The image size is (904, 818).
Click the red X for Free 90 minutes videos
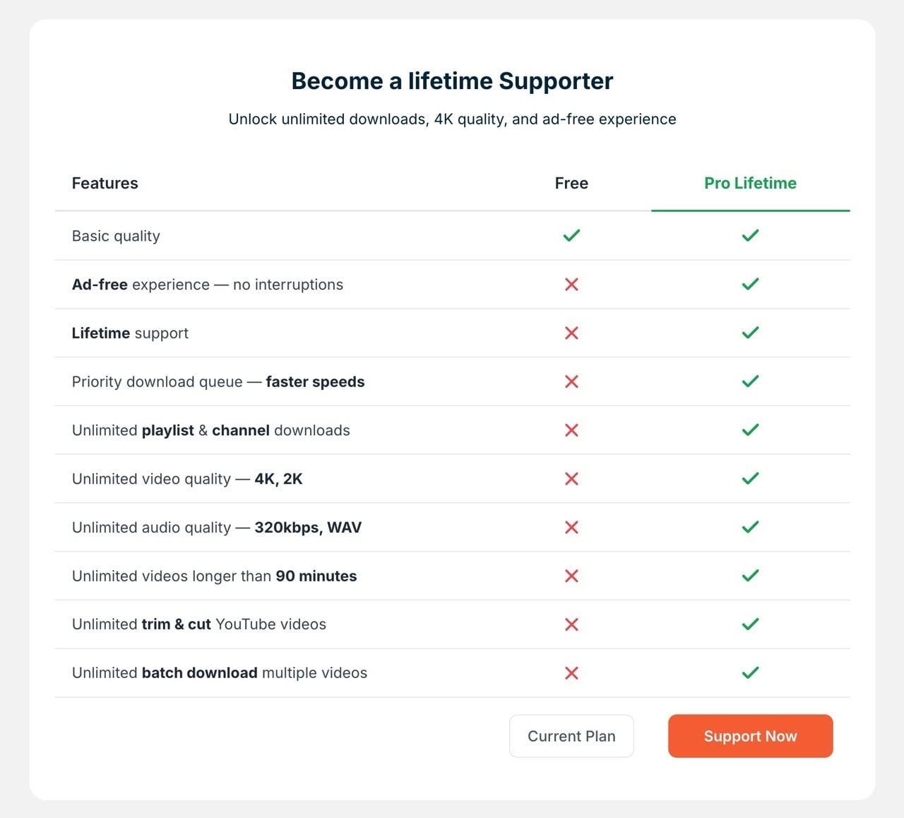[571, 576]
